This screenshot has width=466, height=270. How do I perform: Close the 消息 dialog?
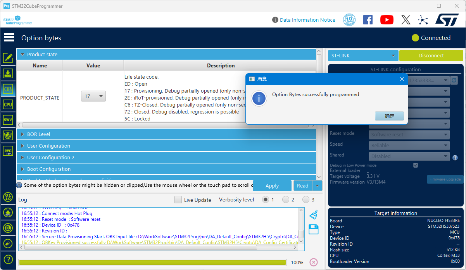pos(402,79)
